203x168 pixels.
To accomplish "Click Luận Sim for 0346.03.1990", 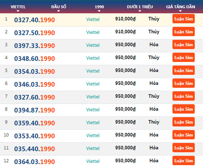I will pyautogui.click(x=184, y=83).
